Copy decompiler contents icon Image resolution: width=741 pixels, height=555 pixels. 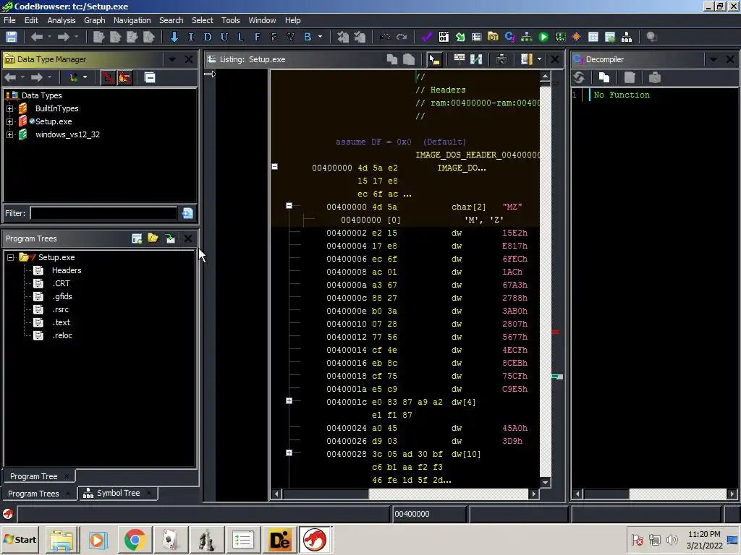(x=604, y=77)
